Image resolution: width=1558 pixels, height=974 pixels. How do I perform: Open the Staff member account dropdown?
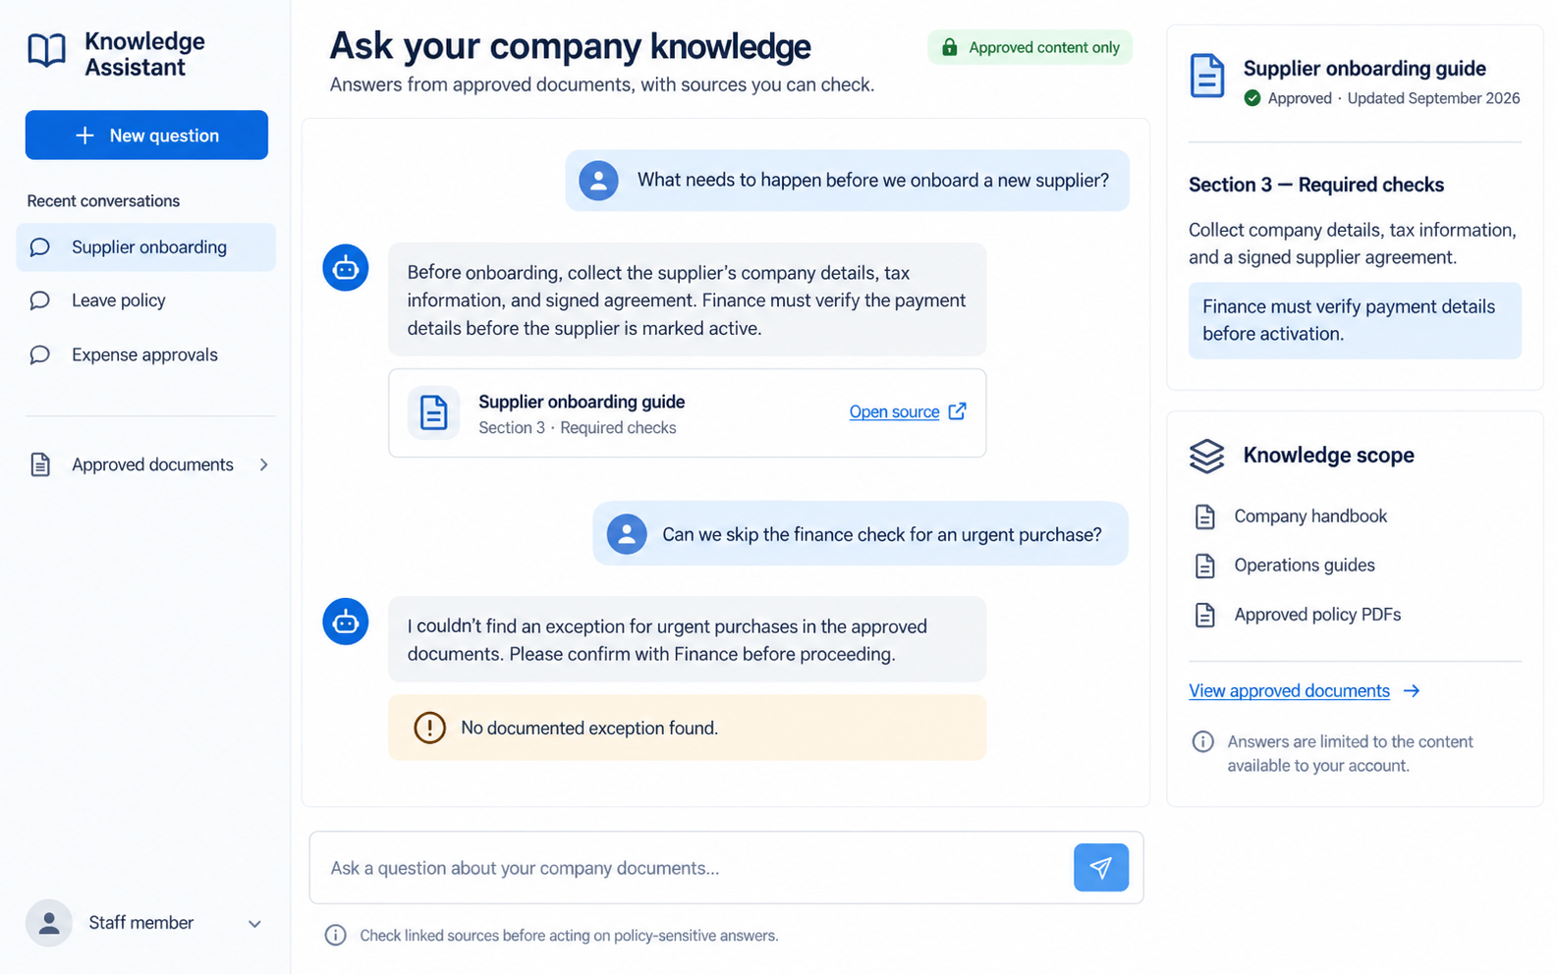coord(146,923)
